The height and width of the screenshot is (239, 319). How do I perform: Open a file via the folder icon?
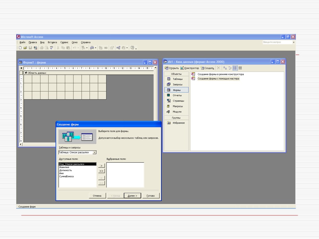pos(25,48)
